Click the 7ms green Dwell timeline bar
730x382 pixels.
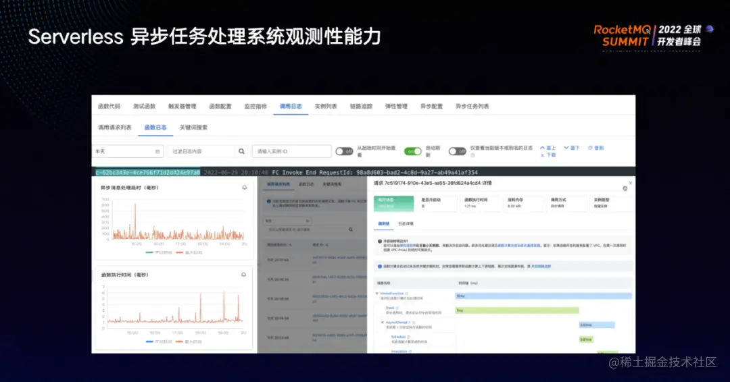517,310
